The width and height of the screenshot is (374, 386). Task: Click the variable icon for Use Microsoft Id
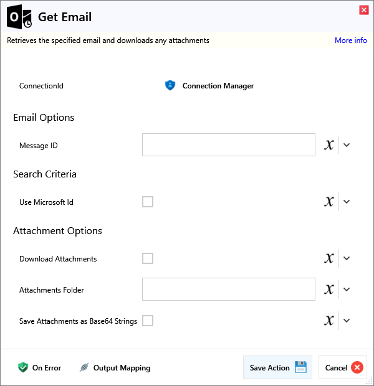click(x=329, y=202)
